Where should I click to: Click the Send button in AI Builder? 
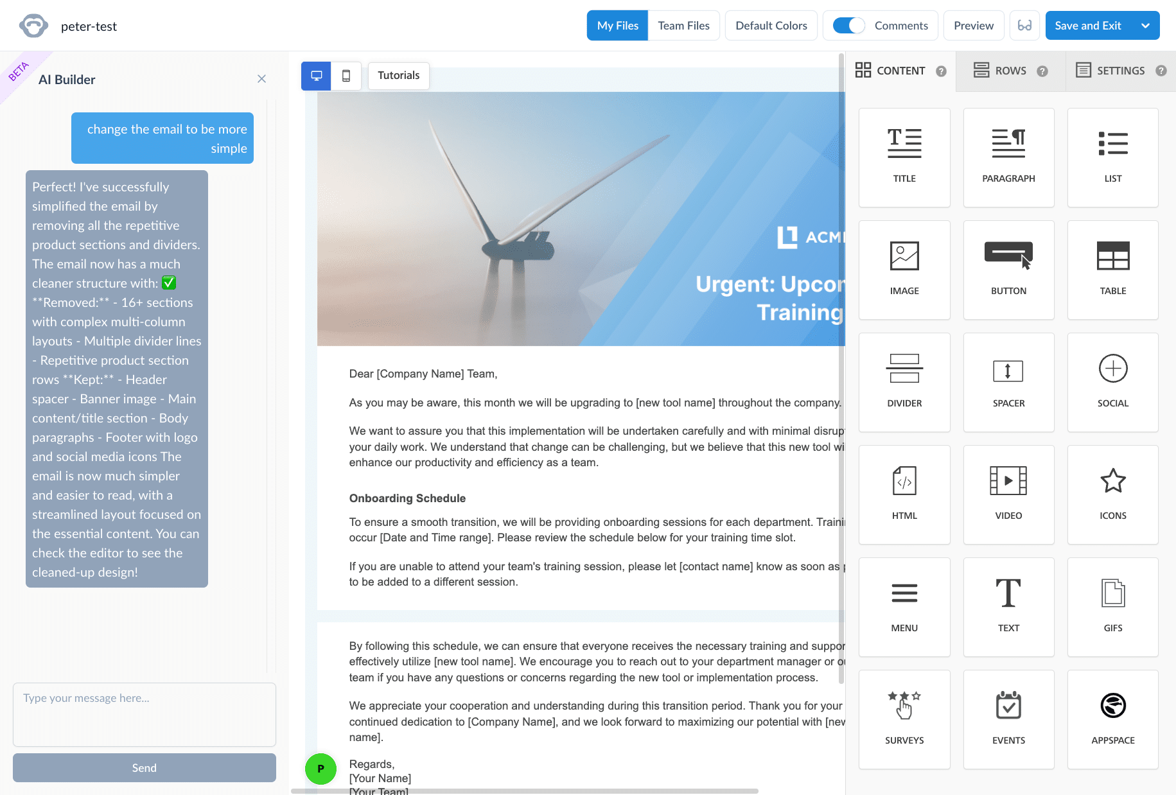[144, 767]
